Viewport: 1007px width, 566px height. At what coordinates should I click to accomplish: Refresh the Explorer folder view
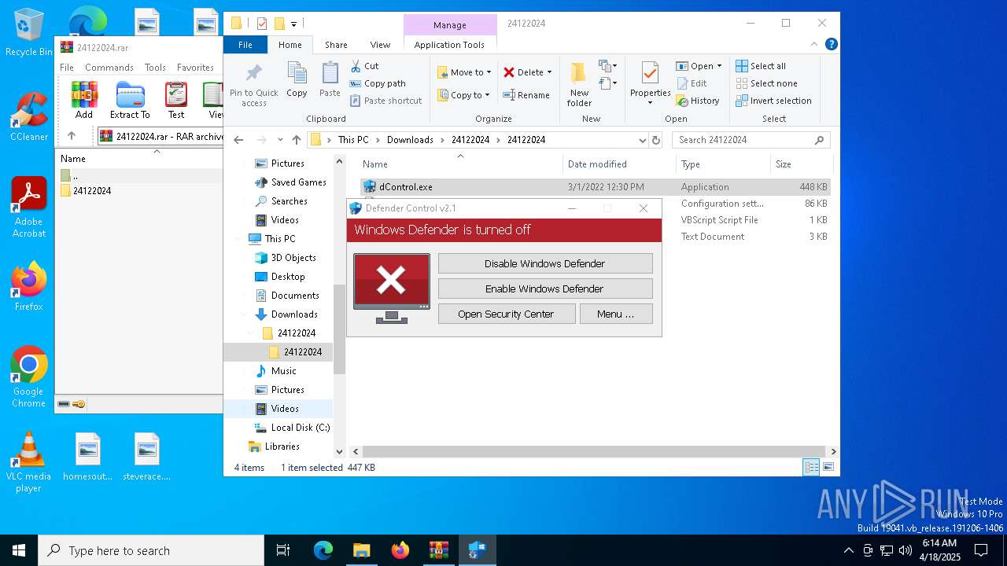(x=656, y=140)
